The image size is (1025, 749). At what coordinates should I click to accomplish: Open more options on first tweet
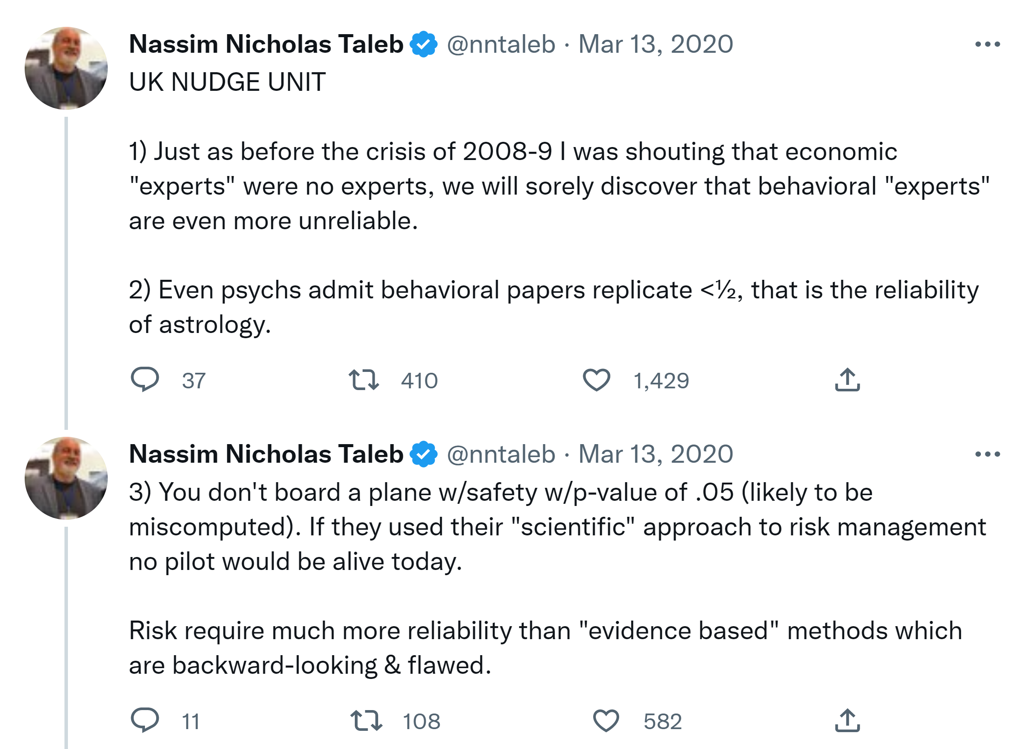point(987,45)
